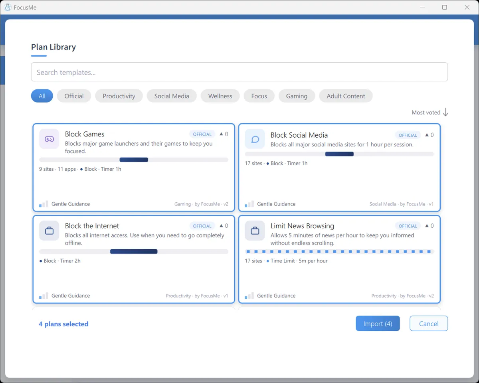Upvote the Block the Internet plan
479x383 pixels.
(x=224, y=226)
